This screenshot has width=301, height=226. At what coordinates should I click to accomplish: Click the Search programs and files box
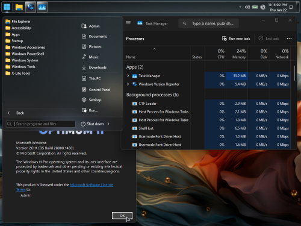(40, 124)
